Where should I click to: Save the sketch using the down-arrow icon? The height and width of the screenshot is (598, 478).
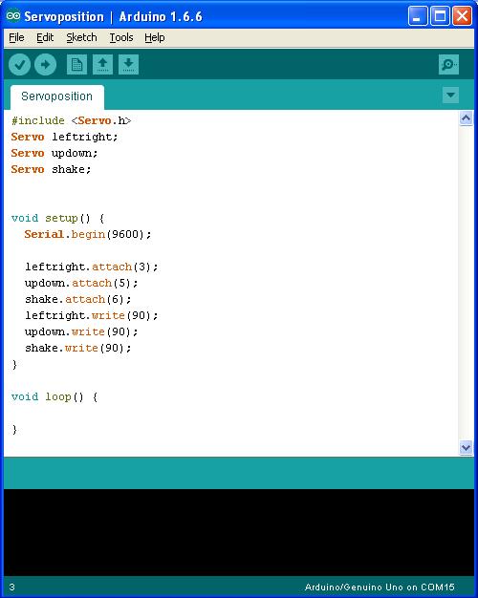coord(128,64)
